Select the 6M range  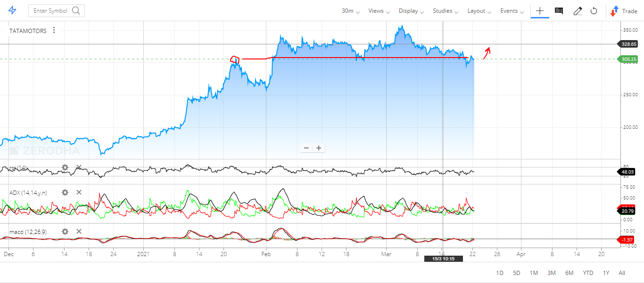pyautogui.click(x=569, y=273)
